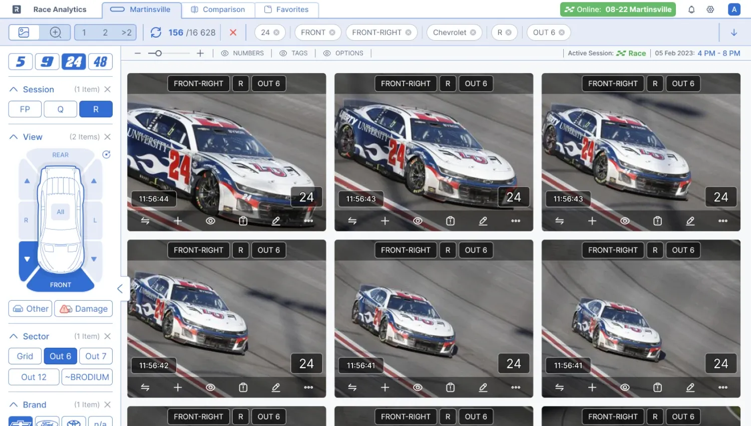The height and width of the screenshot is (426, 751).
Task: Click plus icon on 11:56:44 card
Action: click(178, 221)
